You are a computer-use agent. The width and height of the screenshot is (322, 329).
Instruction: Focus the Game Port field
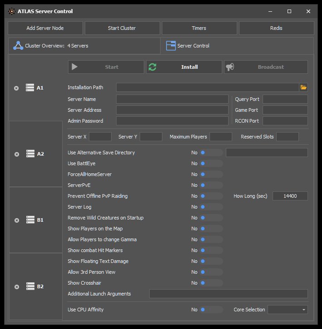point(285,110)
